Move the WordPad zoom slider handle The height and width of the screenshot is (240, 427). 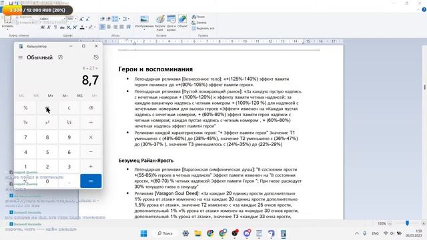point(407,223)
